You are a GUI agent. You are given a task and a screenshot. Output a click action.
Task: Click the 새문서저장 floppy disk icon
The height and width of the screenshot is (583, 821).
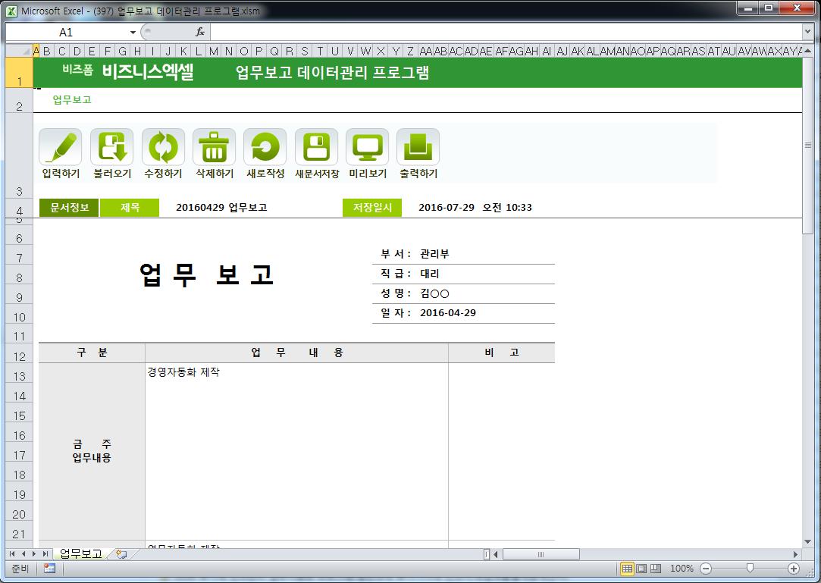coord(316,147)
